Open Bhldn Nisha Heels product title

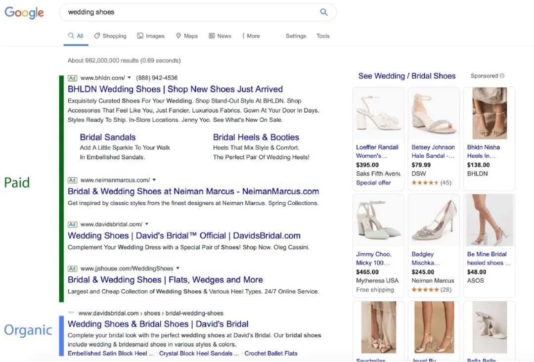tap(484, 151)
